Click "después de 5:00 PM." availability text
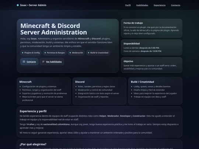This screenshot has height=149, width=199. [150, 48]
